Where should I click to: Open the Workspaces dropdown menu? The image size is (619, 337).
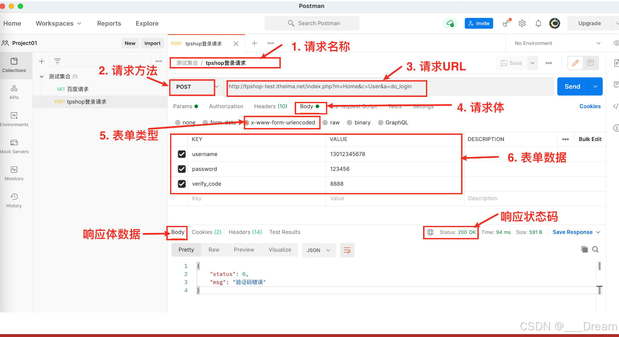point(58,23)
